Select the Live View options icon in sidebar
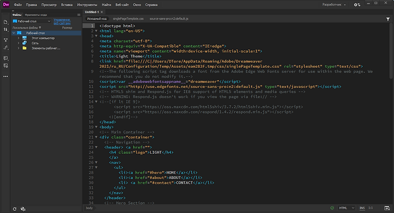Screen dimensions: 394x213 pyautogui.click(x=5, y=40)
